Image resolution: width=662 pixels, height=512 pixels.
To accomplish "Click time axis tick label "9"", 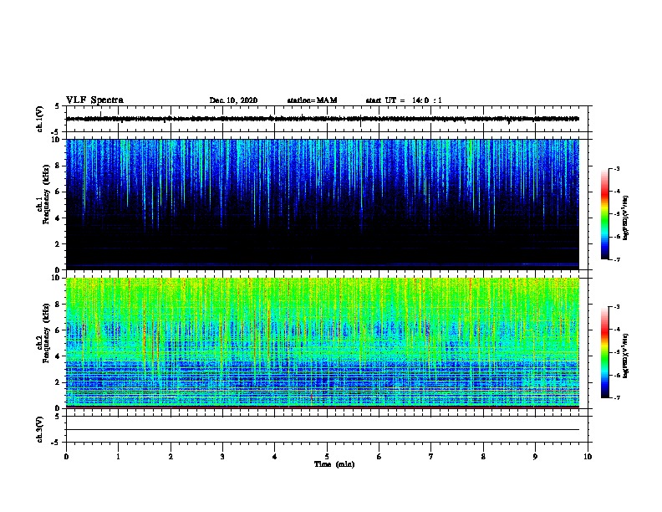I will 535,457.
